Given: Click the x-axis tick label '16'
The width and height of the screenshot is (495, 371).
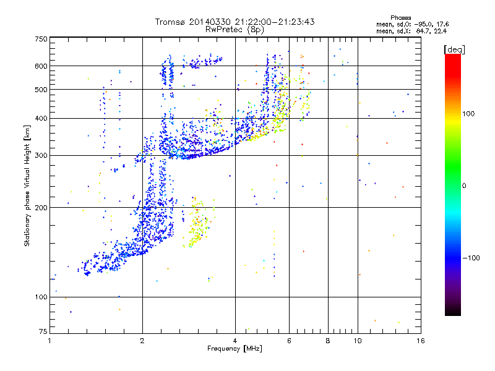Looking at the screenshot, I should click(x=421, y=341).
